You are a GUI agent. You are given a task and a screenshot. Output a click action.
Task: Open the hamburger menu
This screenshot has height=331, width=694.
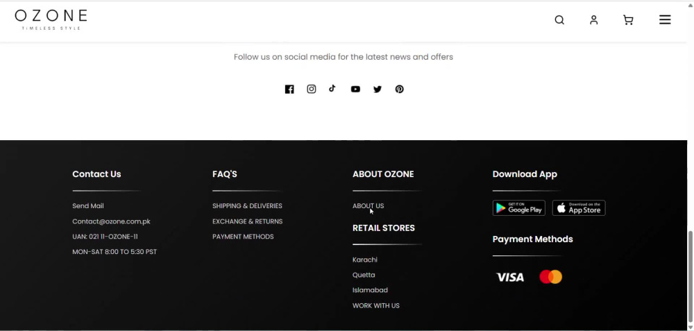click(665, 20)
